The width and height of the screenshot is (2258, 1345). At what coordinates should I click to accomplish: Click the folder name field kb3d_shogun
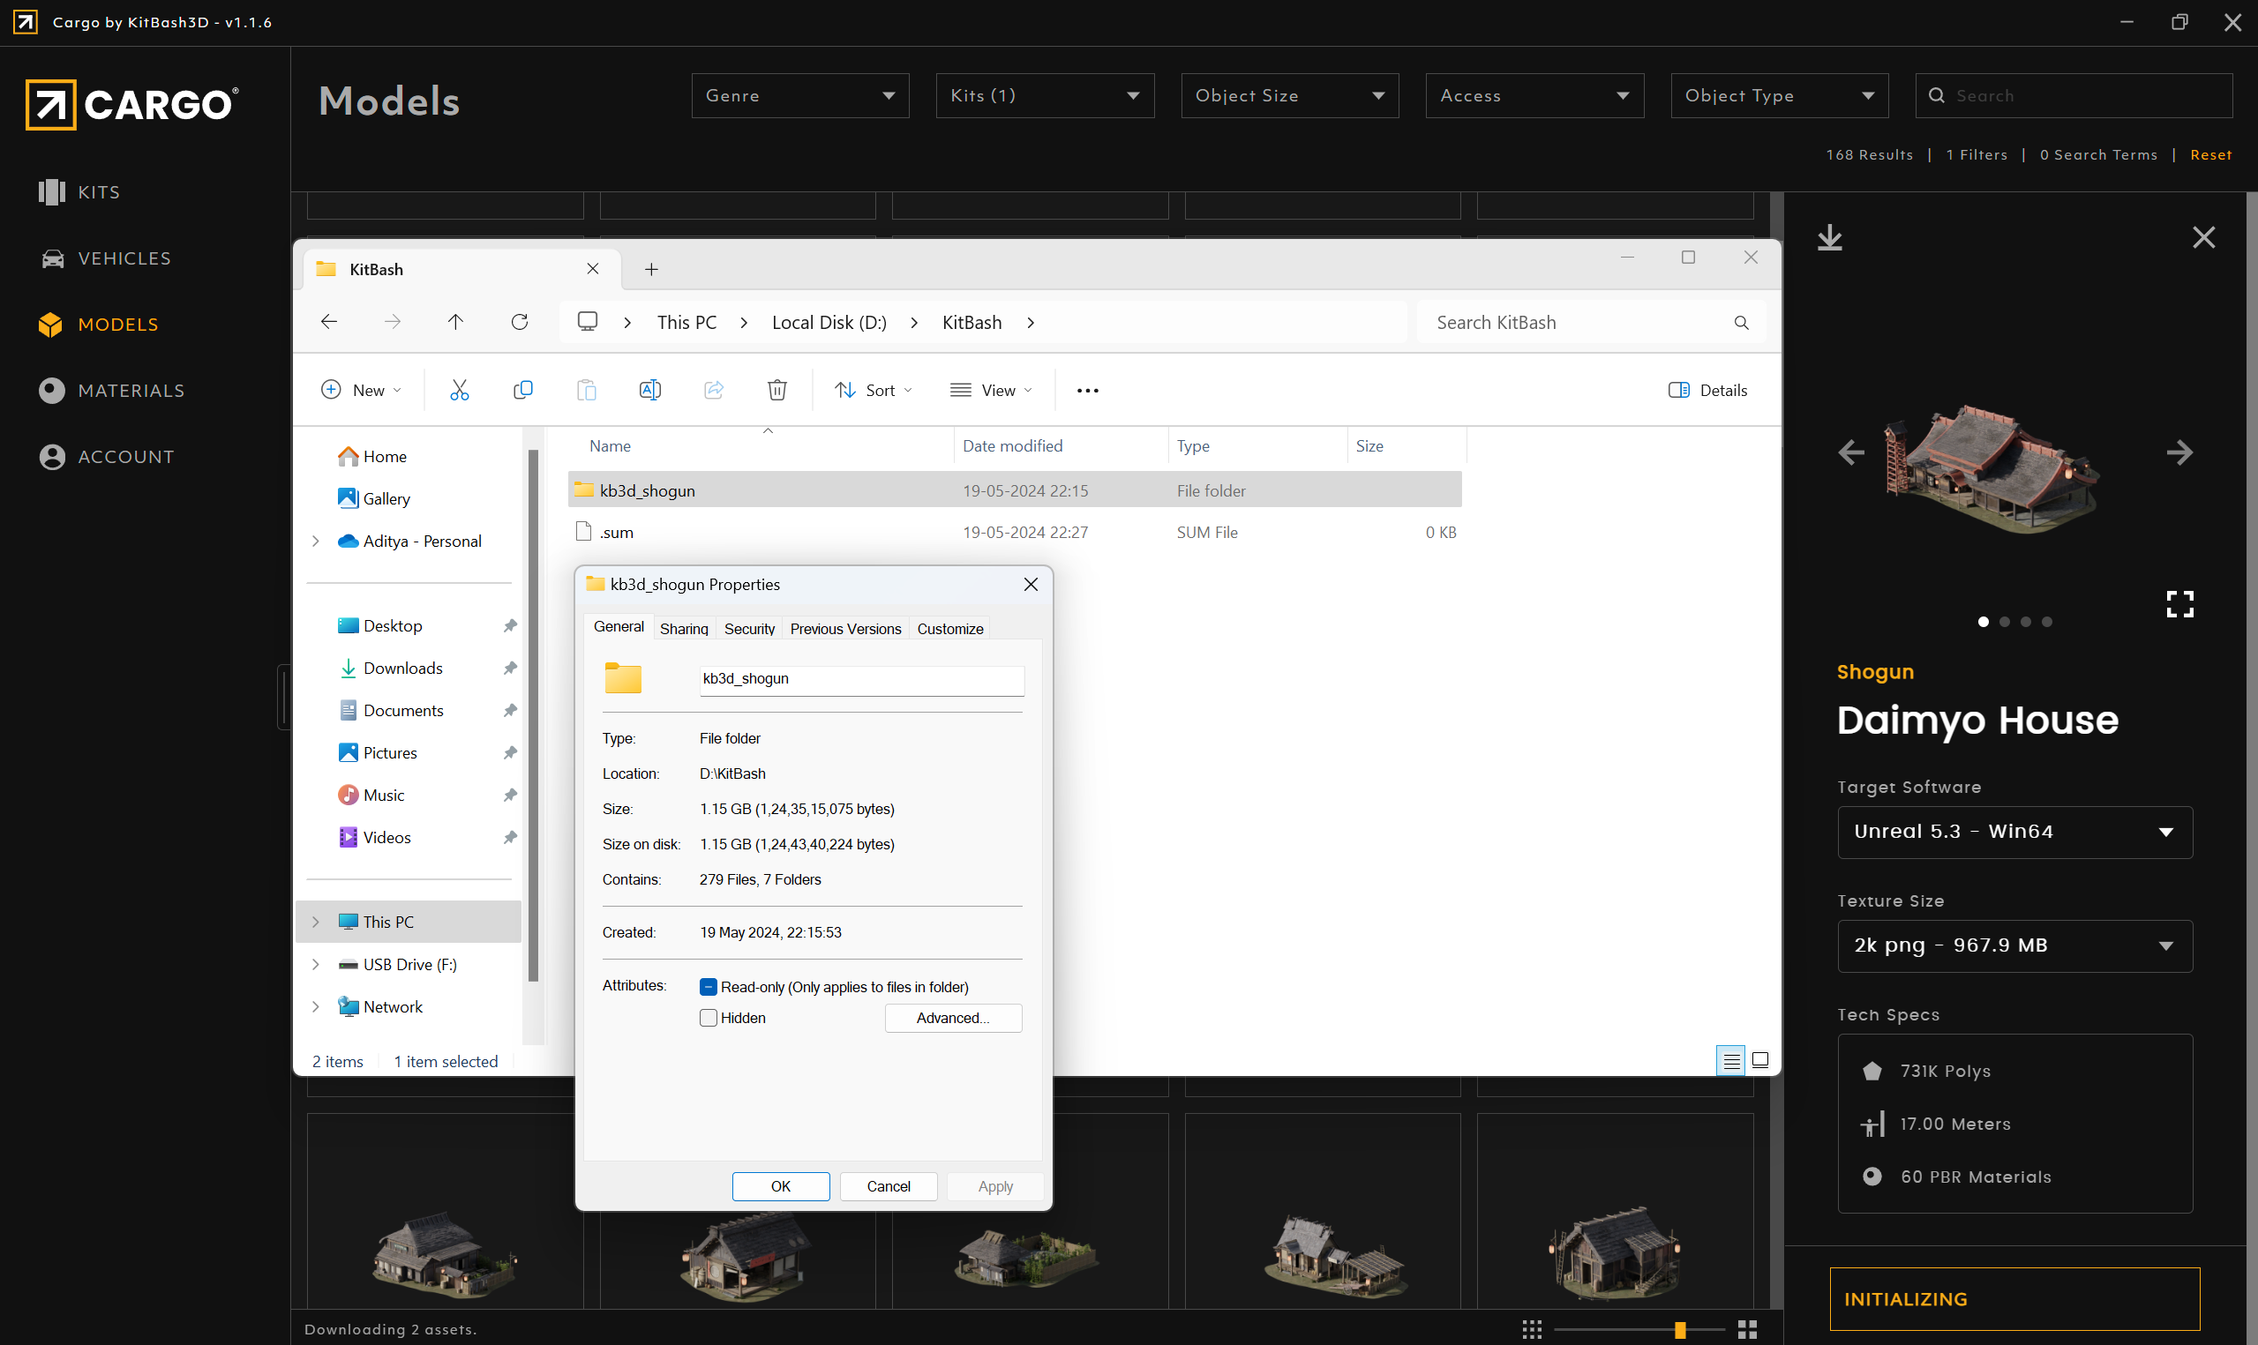pyautogui.click(x=861, y=679)
